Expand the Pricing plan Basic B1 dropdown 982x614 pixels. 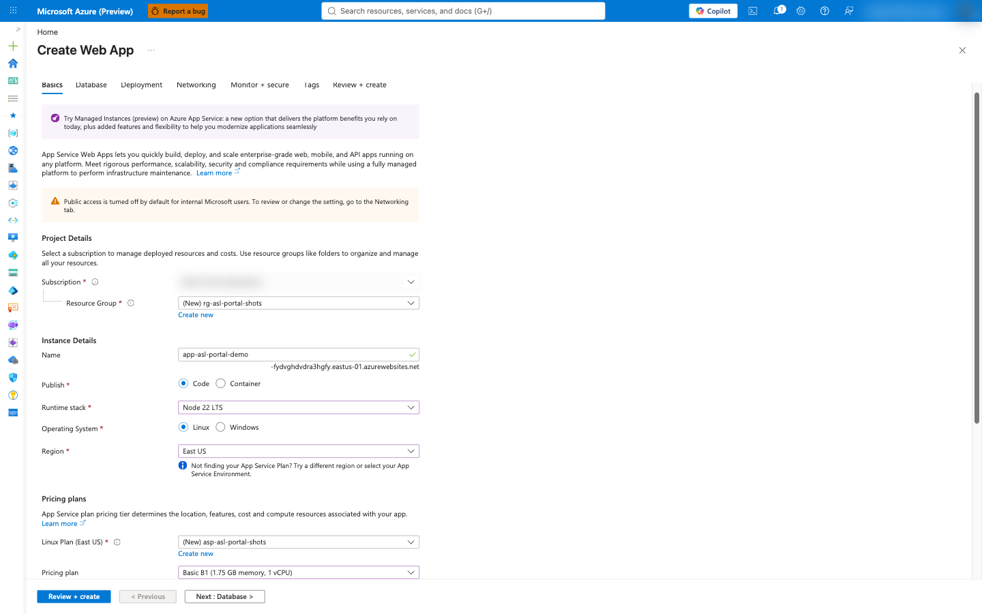299,572
